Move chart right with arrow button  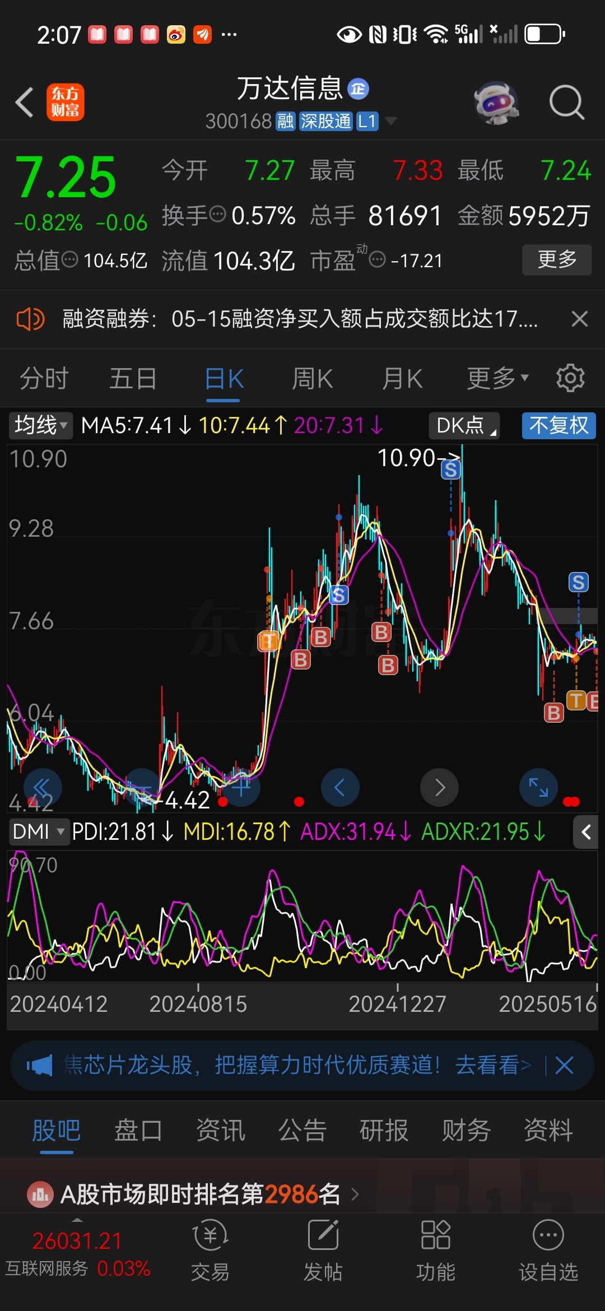(x=439, y=787)
